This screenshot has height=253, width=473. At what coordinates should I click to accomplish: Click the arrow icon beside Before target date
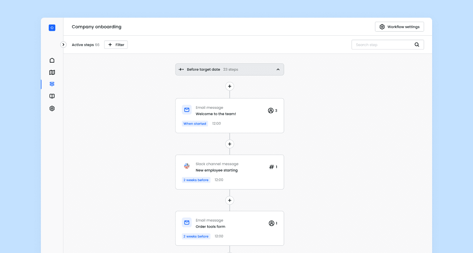(181, 69)
